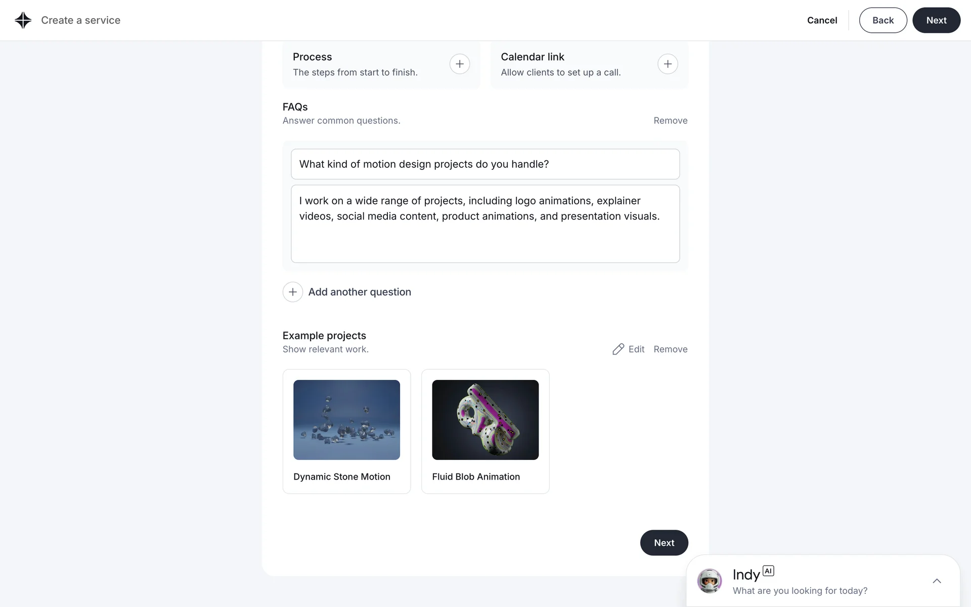
Task: Click the pencil Edit icon for Example projects
Action: click(x=618, y=349)
